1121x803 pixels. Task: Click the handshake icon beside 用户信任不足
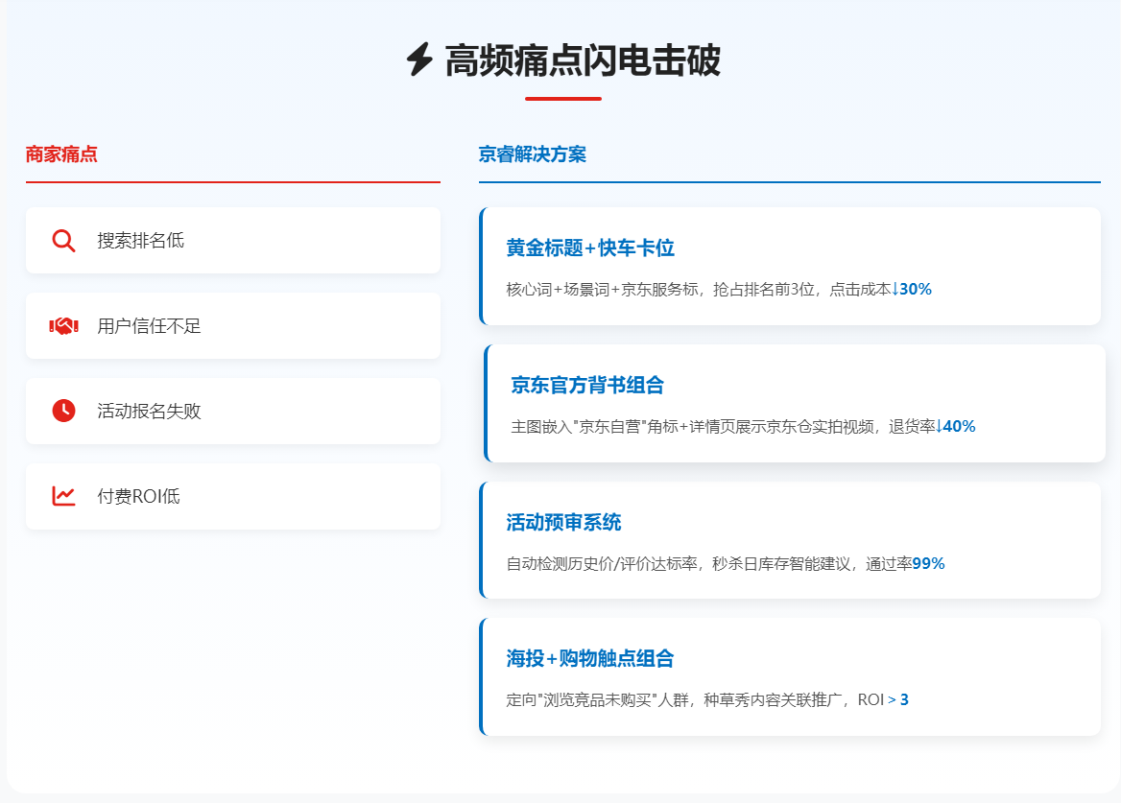(x=63, y=326)
